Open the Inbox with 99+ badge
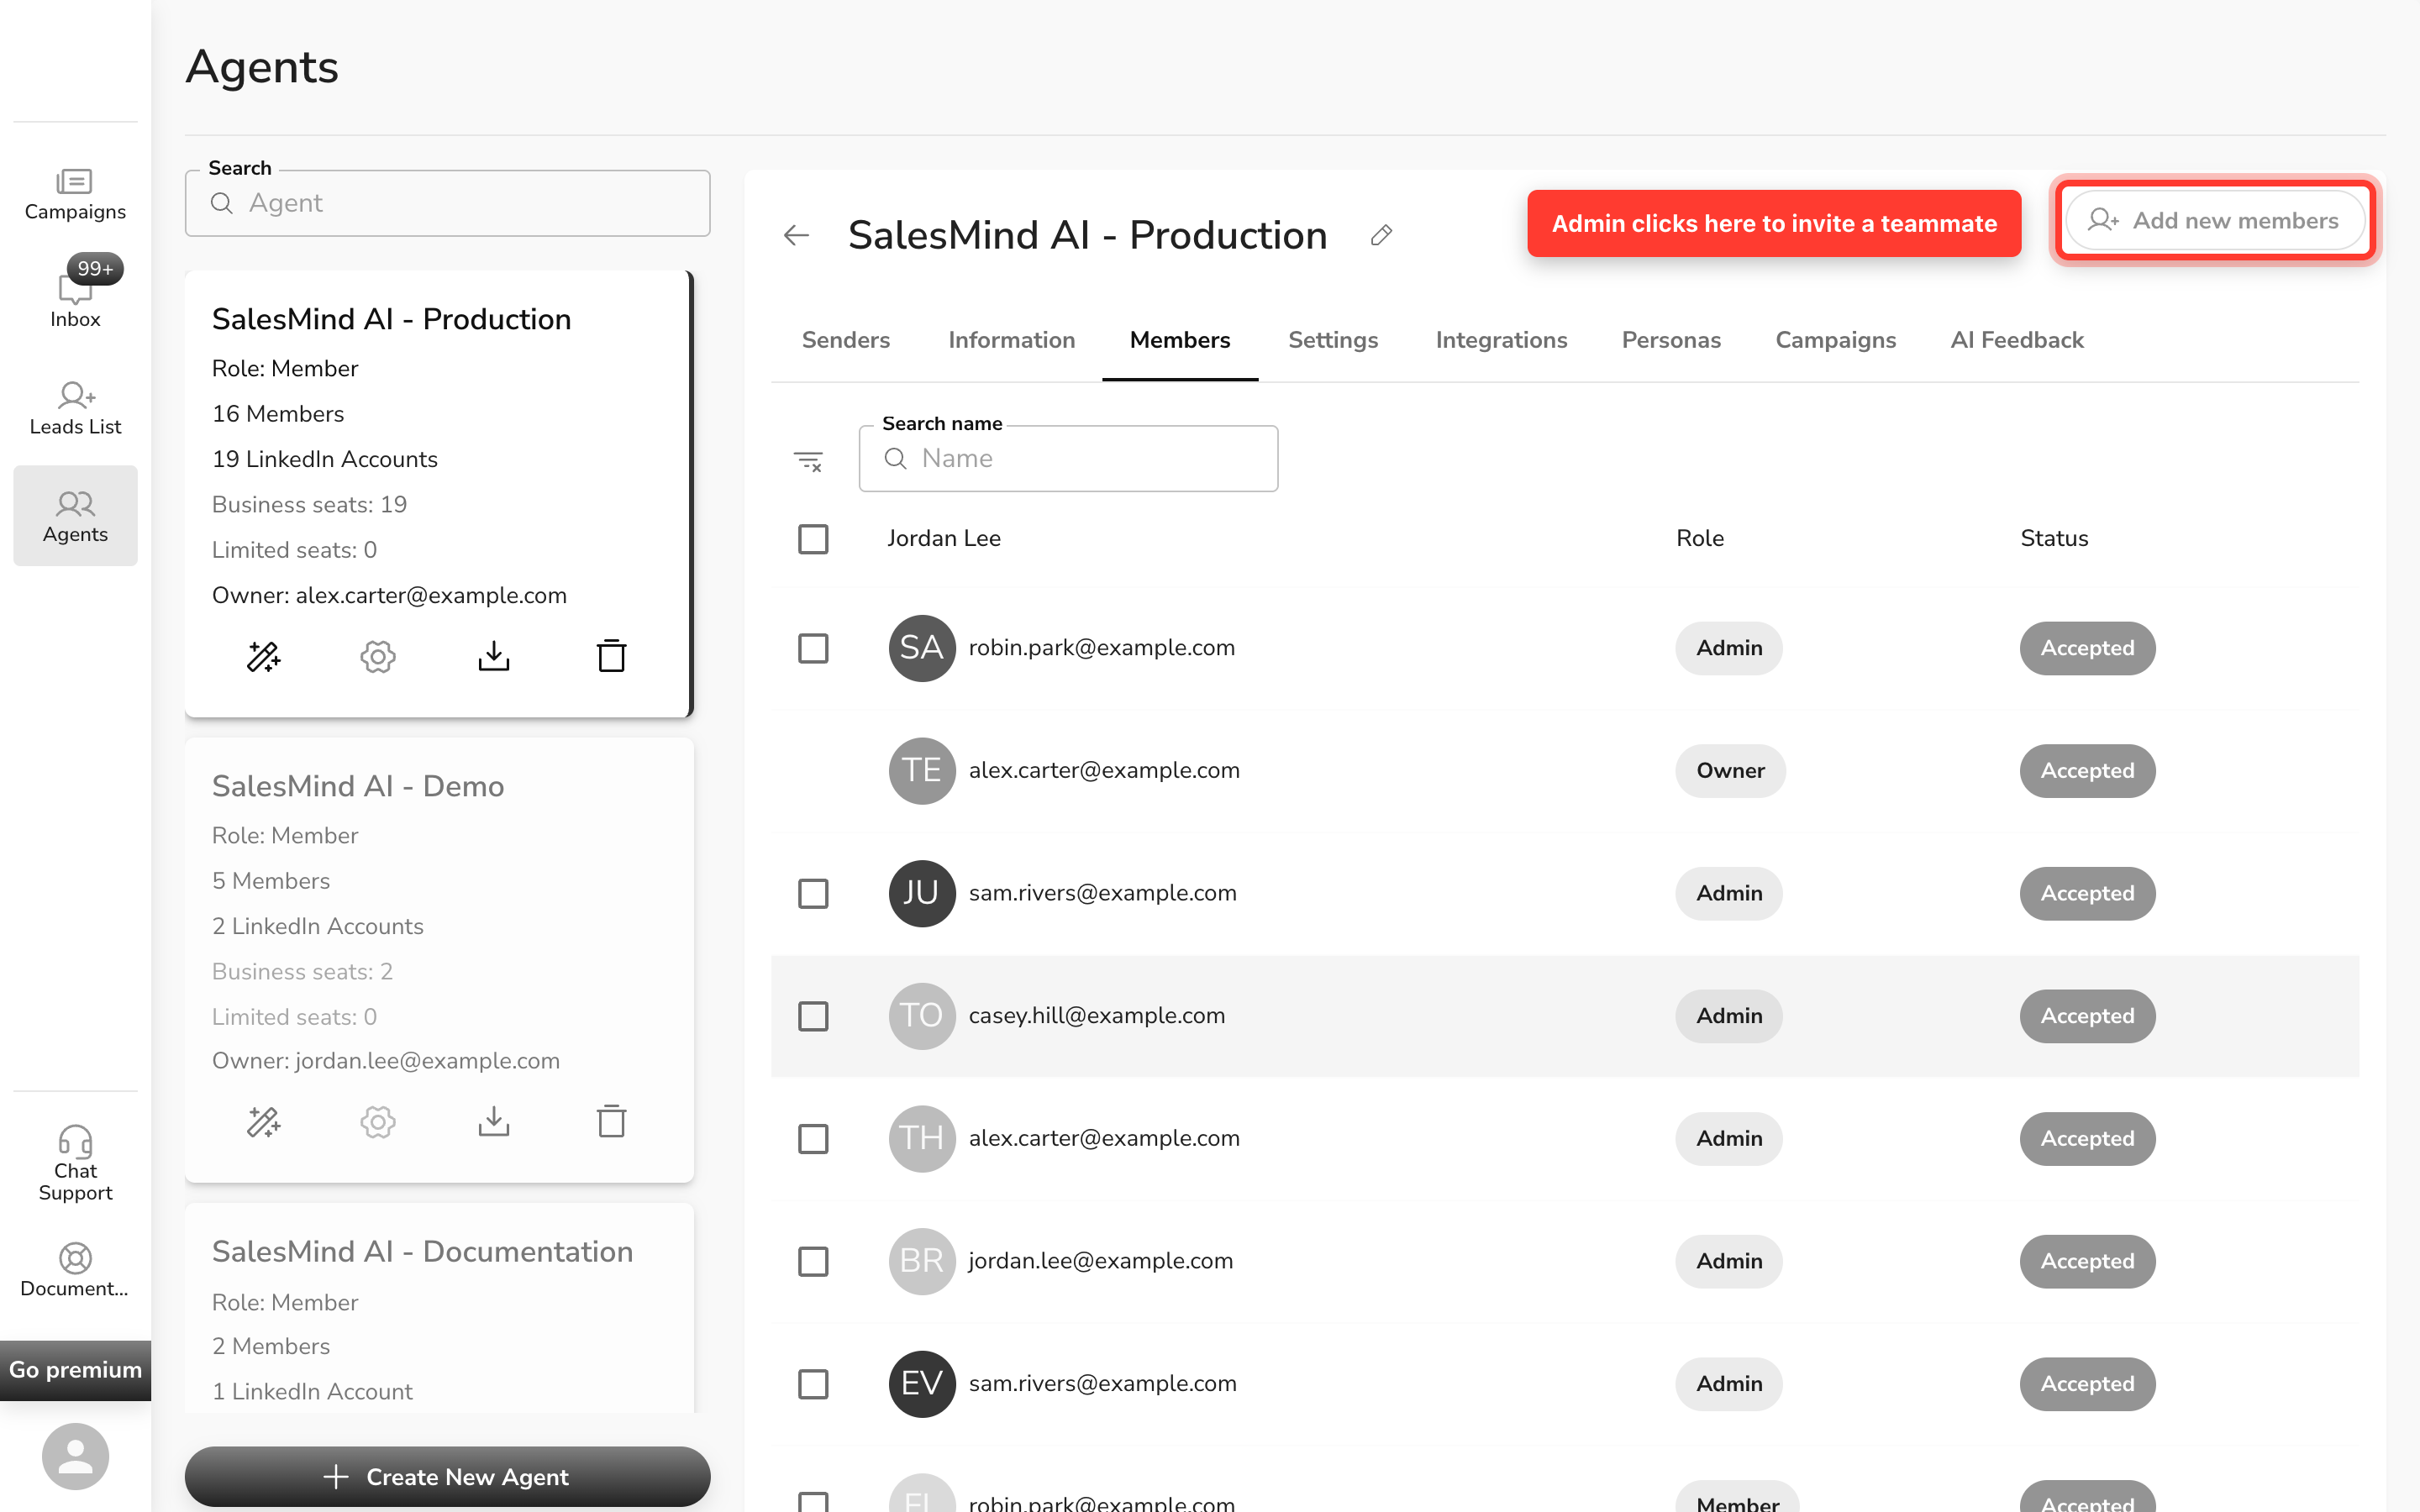 75,296
